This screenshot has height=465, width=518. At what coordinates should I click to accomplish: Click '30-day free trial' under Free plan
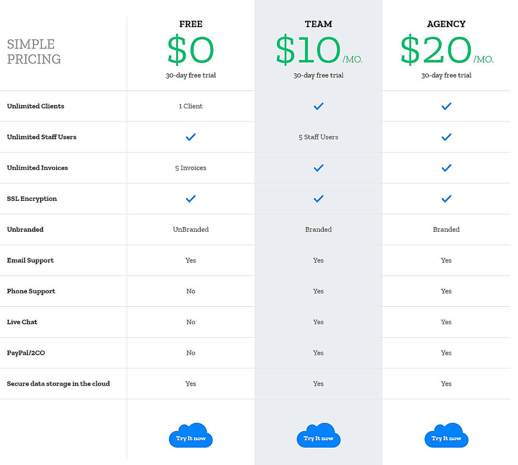point(191,75)
